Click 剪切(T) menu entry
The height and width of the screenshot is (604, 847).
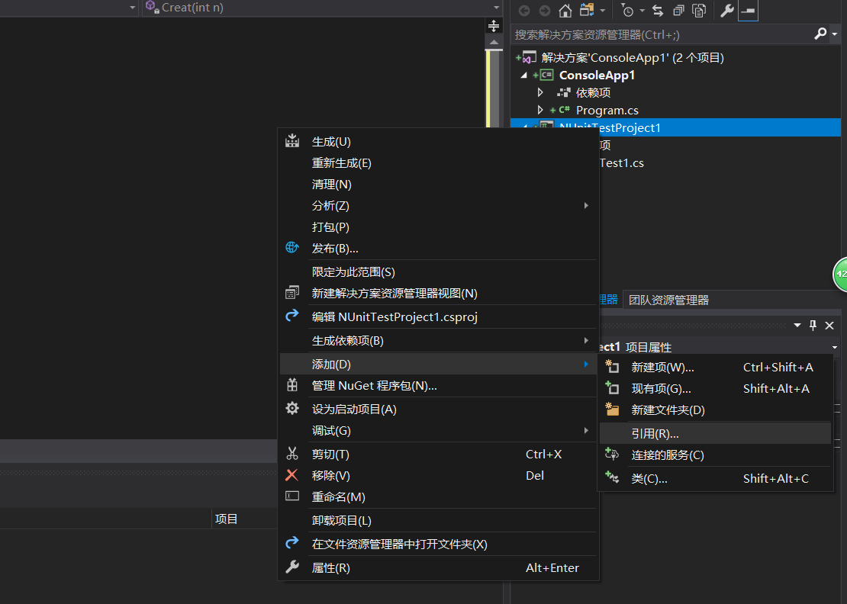point(438,455)
